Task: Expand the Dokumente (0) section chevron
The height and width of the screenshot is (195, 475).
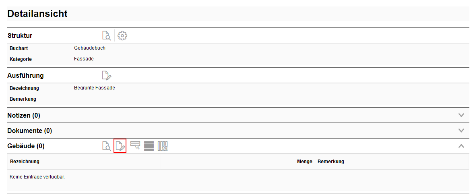Action: click(461, 131)
